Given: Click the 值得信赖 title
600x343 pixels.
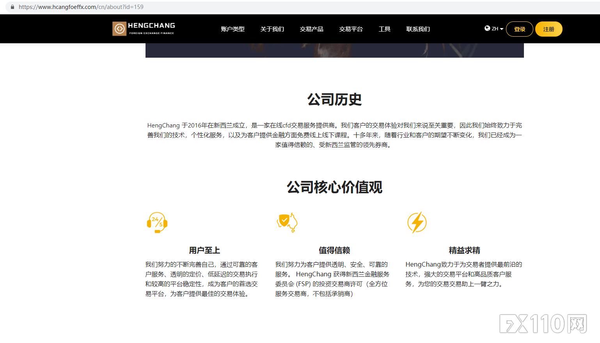Looking at the screenshot, I should click(334, 250).
